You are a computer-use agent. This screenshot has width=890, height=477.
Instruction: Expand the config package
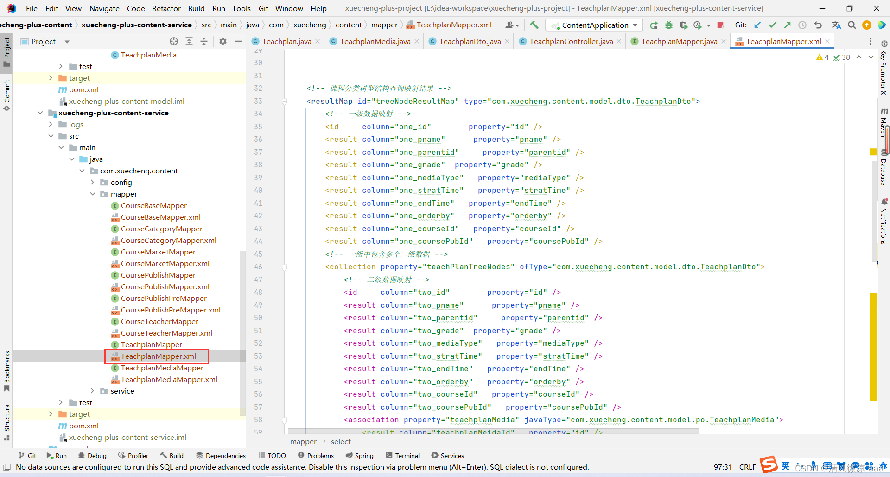click(92, 182)
